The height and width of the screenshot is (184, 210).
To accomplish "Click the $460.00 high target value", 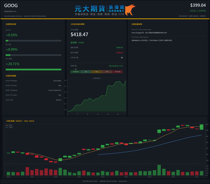I will [x=120, y=47].
